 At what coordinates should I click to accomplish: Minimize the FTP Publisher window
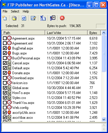tap(90, 5)
